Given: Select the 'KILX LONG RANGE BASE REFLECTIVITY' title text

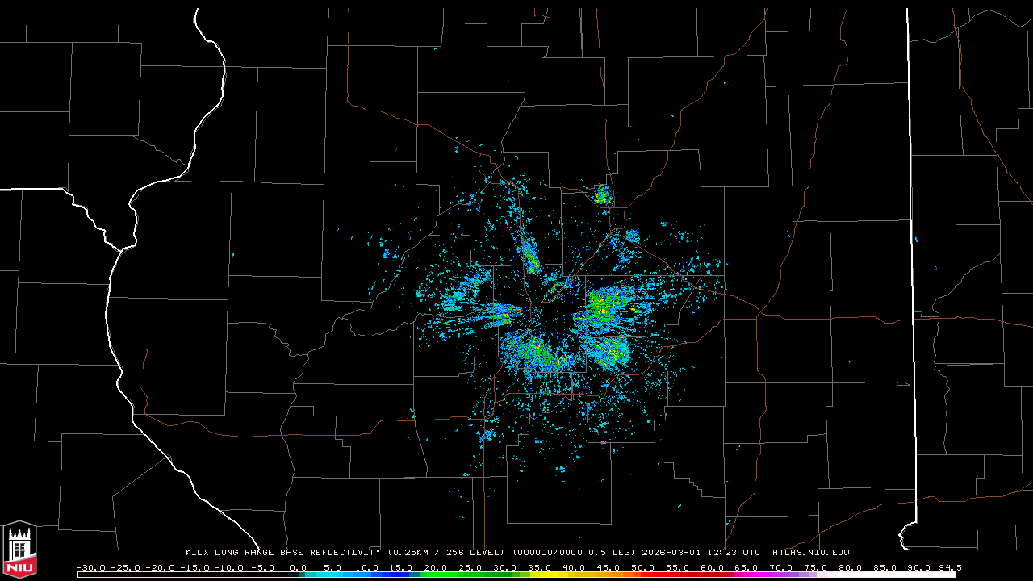Looking at the screenshot, I should pos(283,553).
